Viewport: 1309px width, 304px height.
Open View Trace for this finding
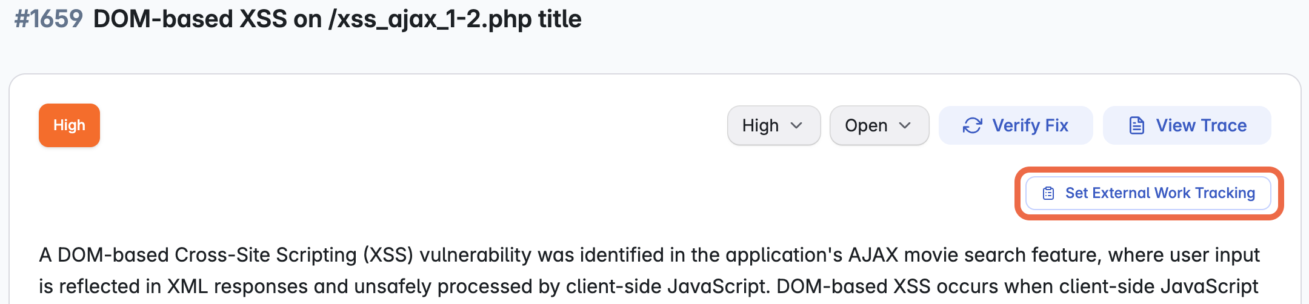click(1187, 125)
